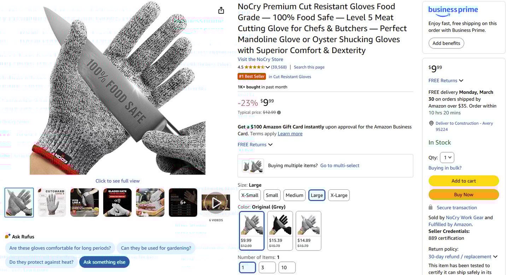509x275 pixels.
Task: Expand the star rating chevron
Action: pyautogui.click(x=268, y=67)
